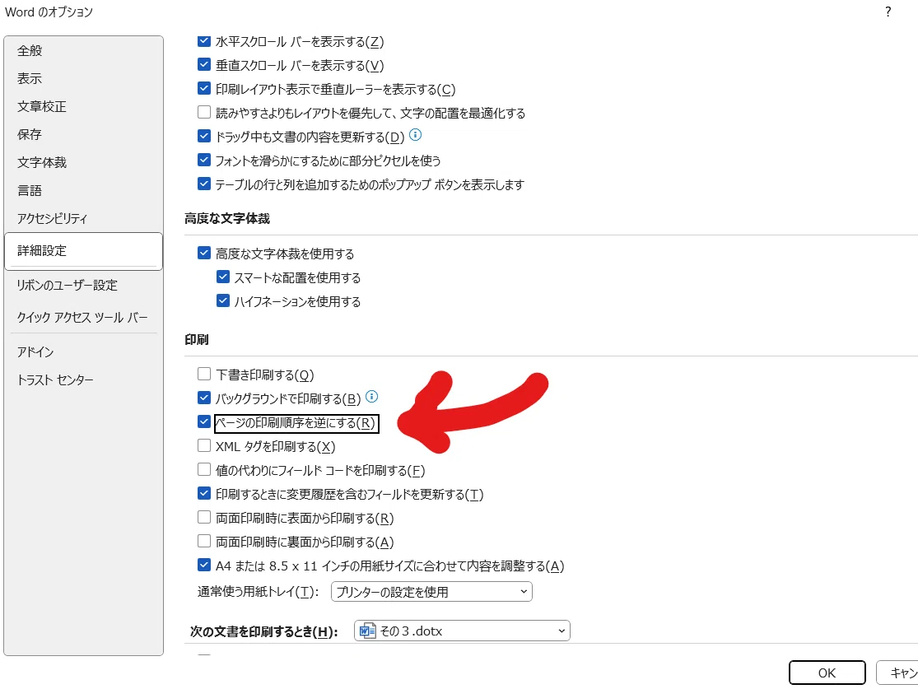
Task: Enable 下書き印刷する checkbox
Action: pyautogui.click(x=203, y=374)
